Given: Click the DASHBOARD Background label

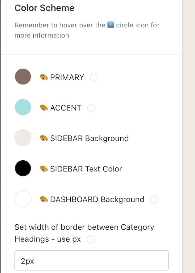Looking at the screenshot, I should point(97,199).
